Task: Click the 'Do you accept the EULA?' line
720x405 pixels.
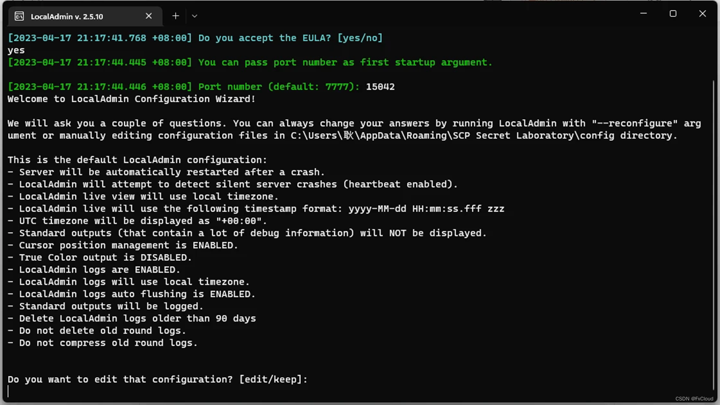Action: pyautogui.click(x=195, y=38)
